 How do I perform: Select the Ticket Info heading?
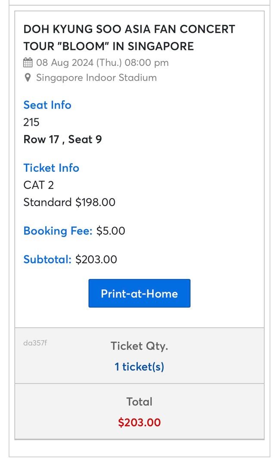51,168
